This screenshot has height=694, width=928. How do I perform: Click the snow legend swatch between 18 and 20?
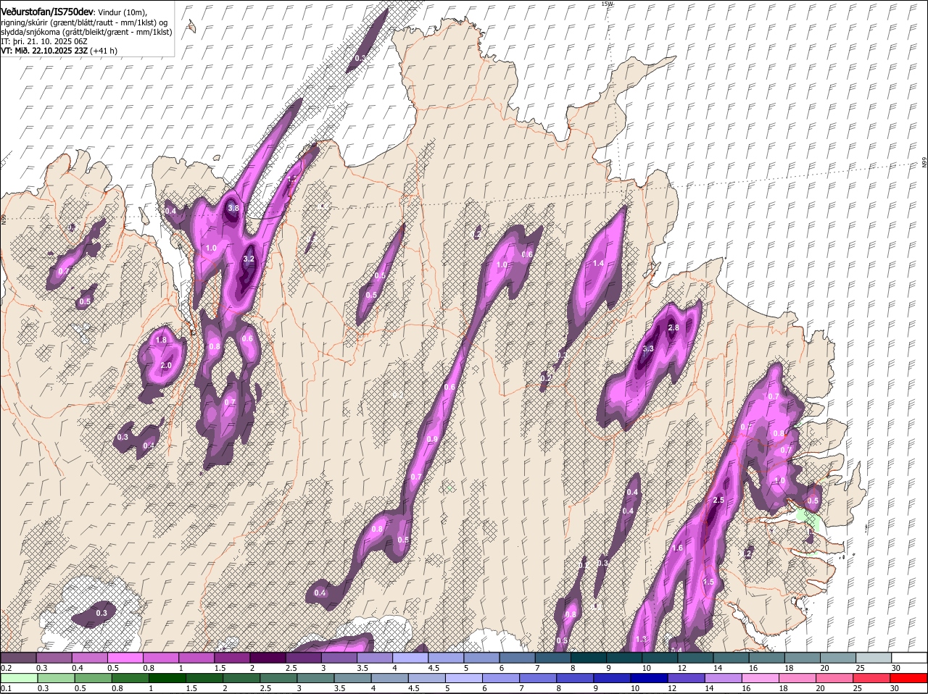coord(803,658)
